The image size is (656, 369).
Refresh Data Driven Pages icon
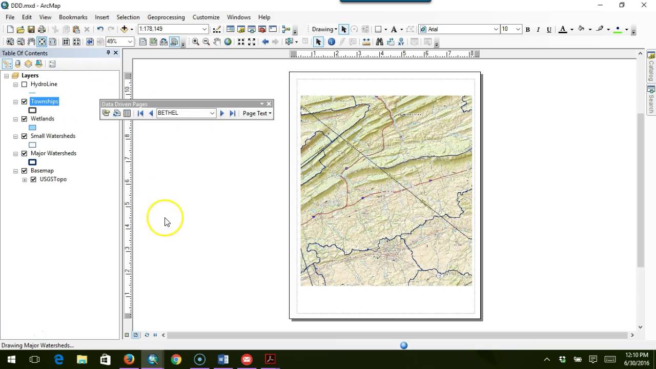pyautogui.click(x=117, y=113)
